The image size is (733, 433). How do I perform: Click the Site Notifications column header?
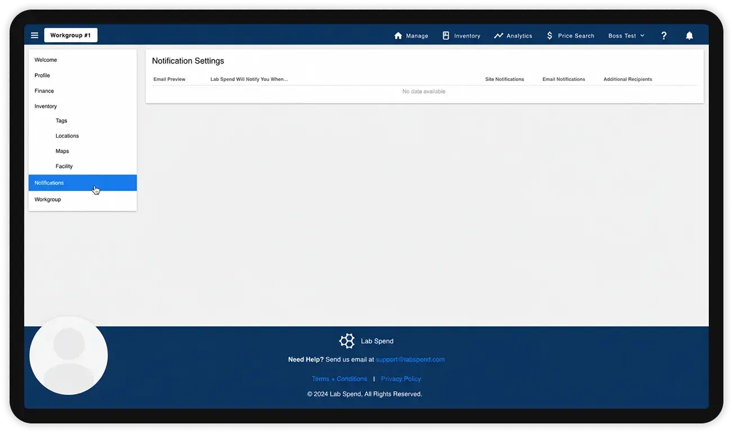click(504, 79)
